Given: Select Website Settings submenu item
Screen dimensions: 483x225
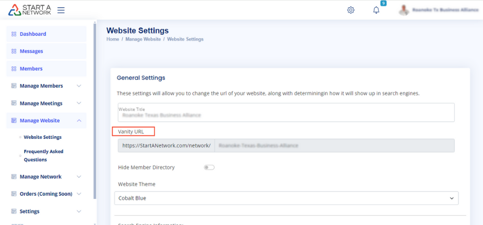Looking at the screenshot, I should pos(43,137).
